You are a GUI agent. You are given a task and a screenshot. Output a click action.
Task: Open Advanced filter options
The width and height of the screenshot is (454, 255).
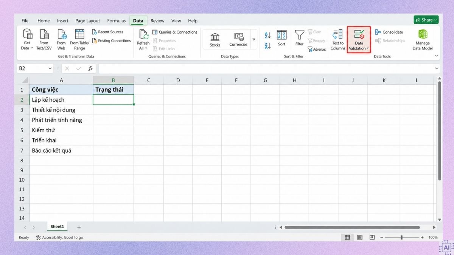click(x=317, y=49)
